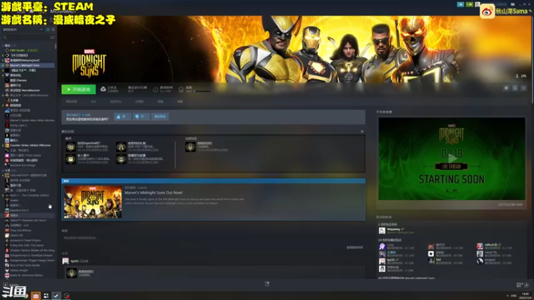The height and width of the screenshot is (300, 534).
Task: Collapse the Recent category in library
Action: pos(3,45)
